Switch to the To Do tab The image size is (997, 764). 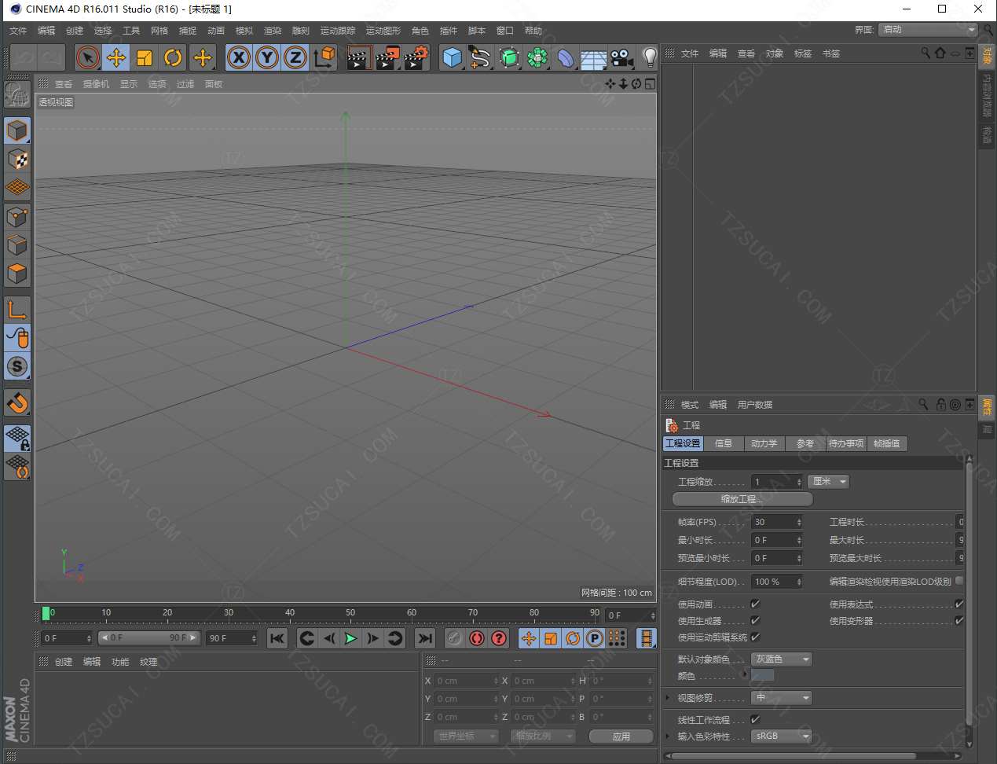coord(846,443)
